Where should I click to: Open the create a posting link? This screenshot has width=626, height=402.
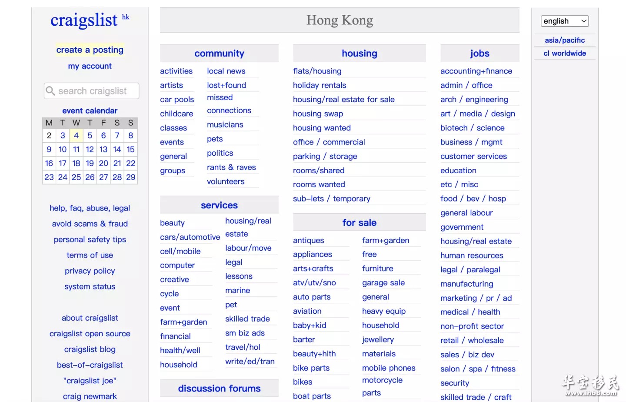click(90, 50)
